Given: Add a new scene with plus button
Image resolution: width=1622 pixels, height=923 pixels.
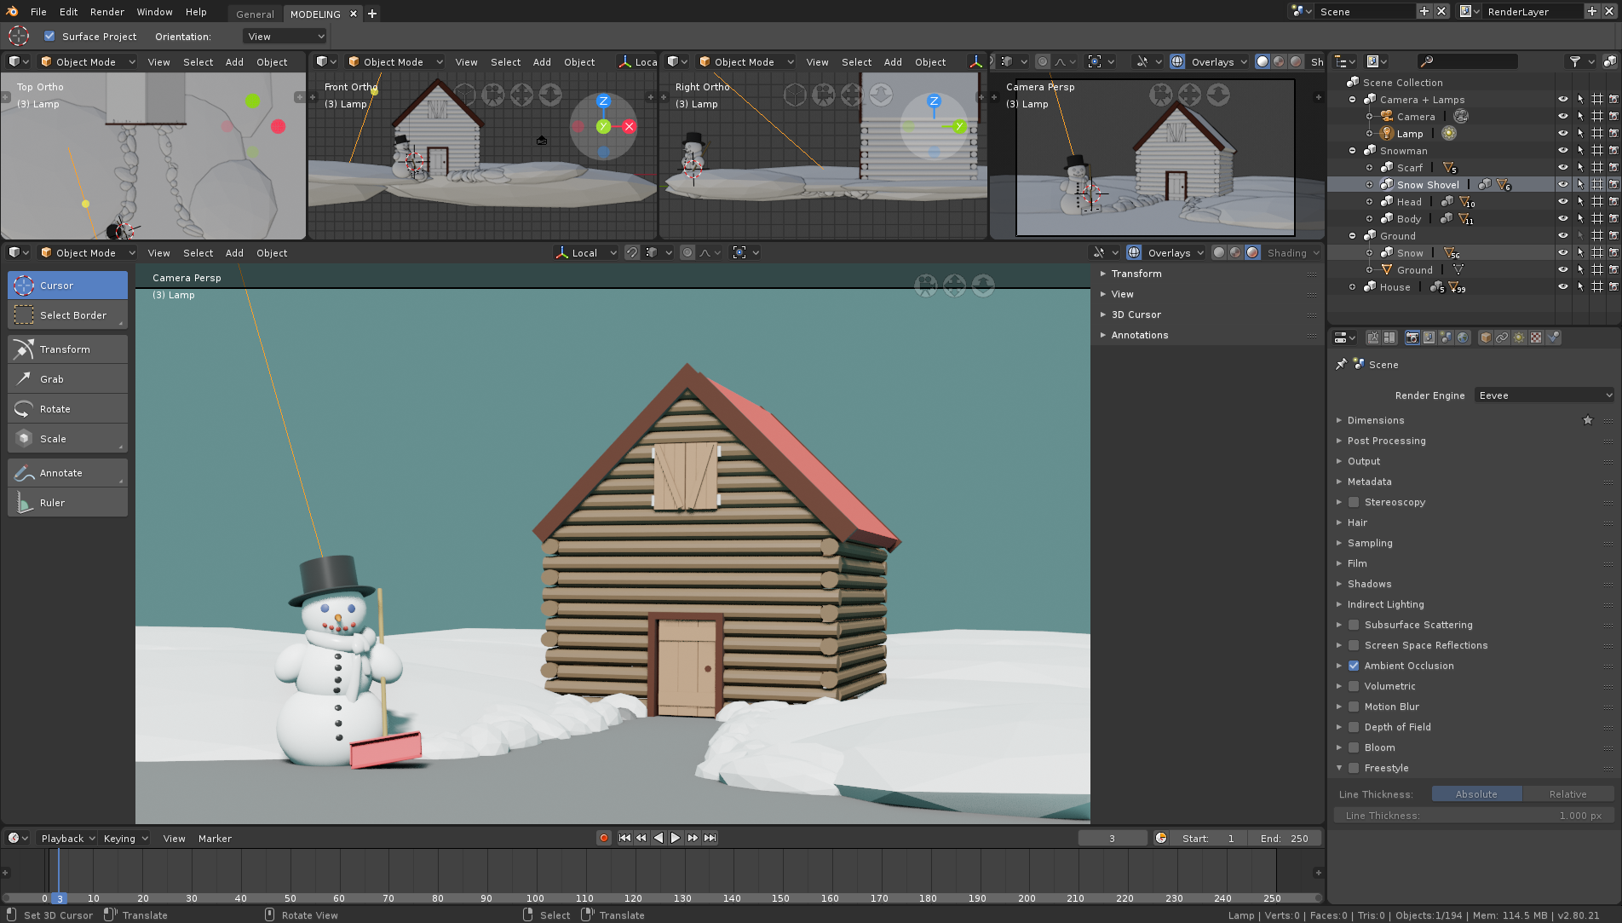Looking at the screenshot, I should pos(1424,11).
